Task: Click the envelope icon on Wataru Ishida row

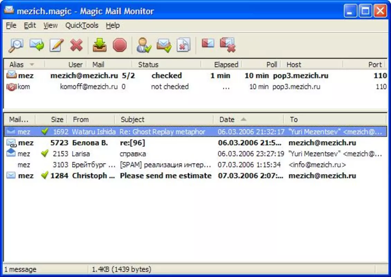Action: 11,132
